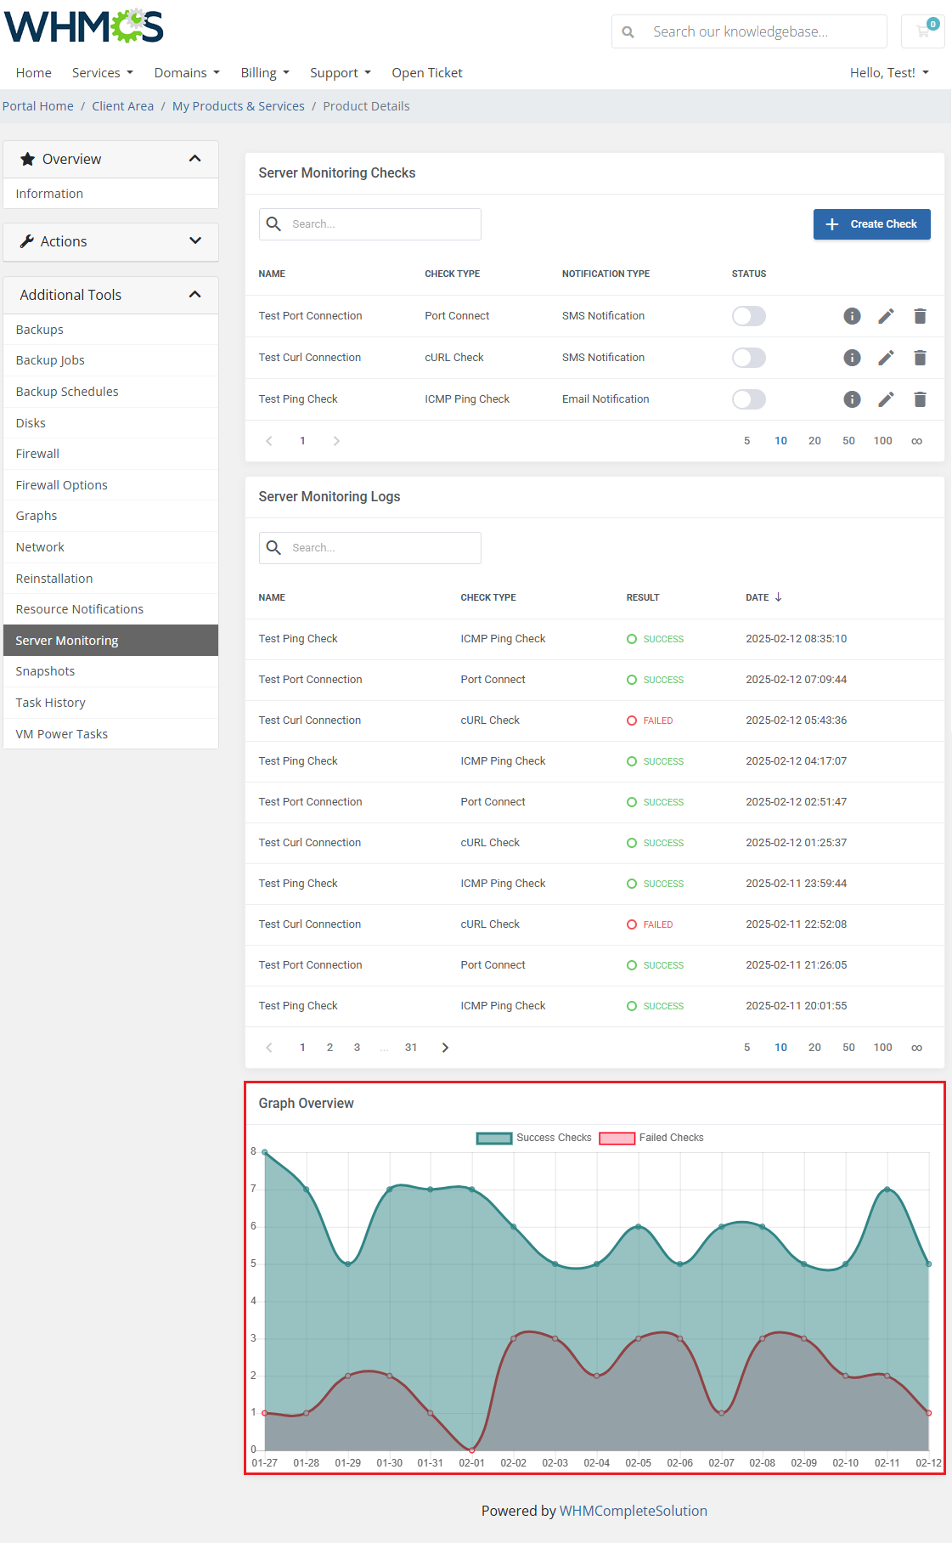The width and height of the screenshot is (952, 1543).
Task: Open the Domains dropdown menu
Action: [x=187, y=73]
